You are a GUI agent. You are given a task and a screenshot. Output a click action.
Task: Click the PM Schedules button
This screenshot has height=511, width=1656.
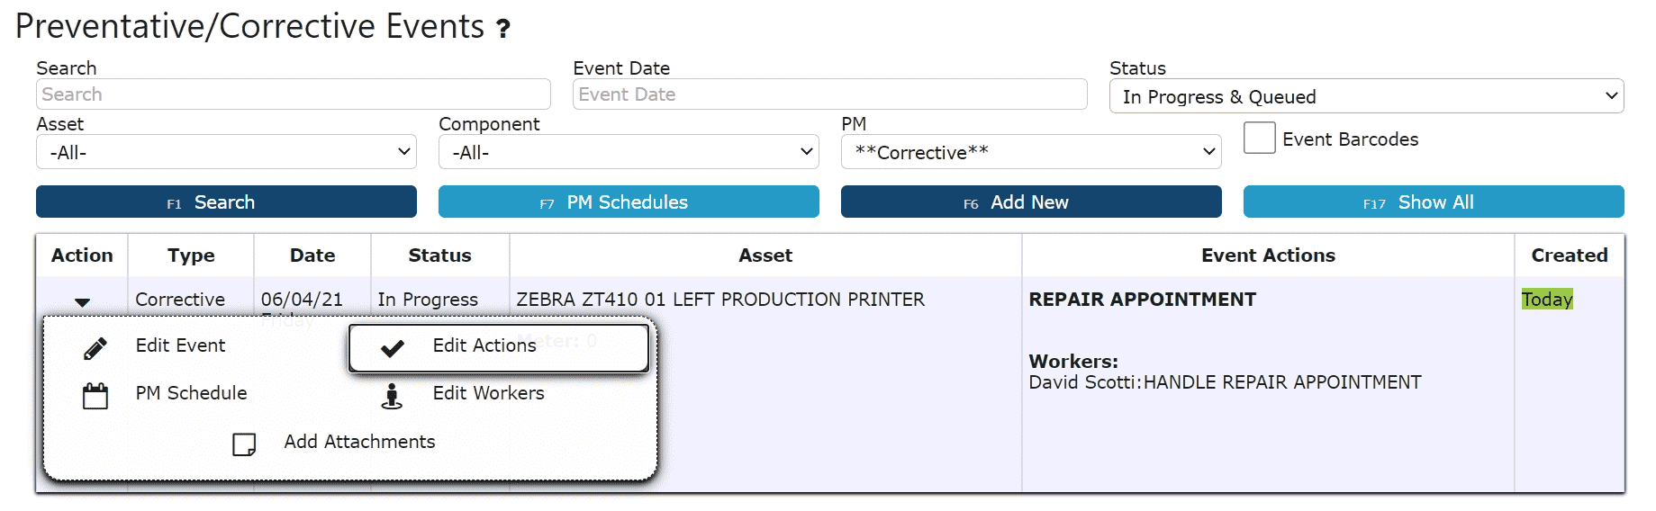click(x=628, y=202)
